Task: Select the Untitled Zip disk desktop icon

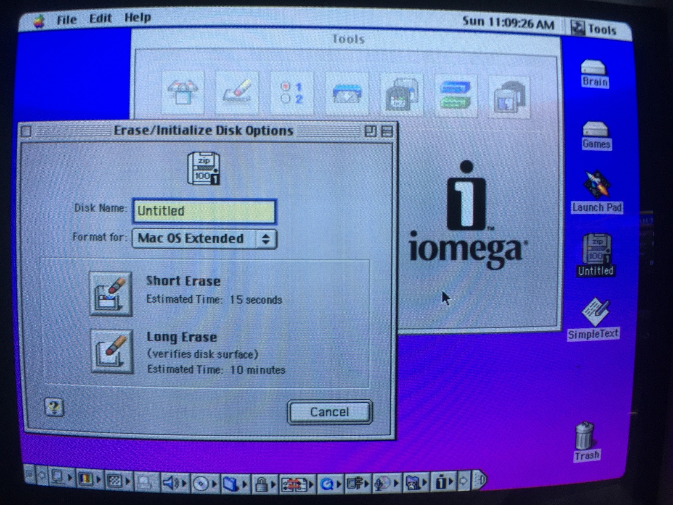Action: [596, 255]
